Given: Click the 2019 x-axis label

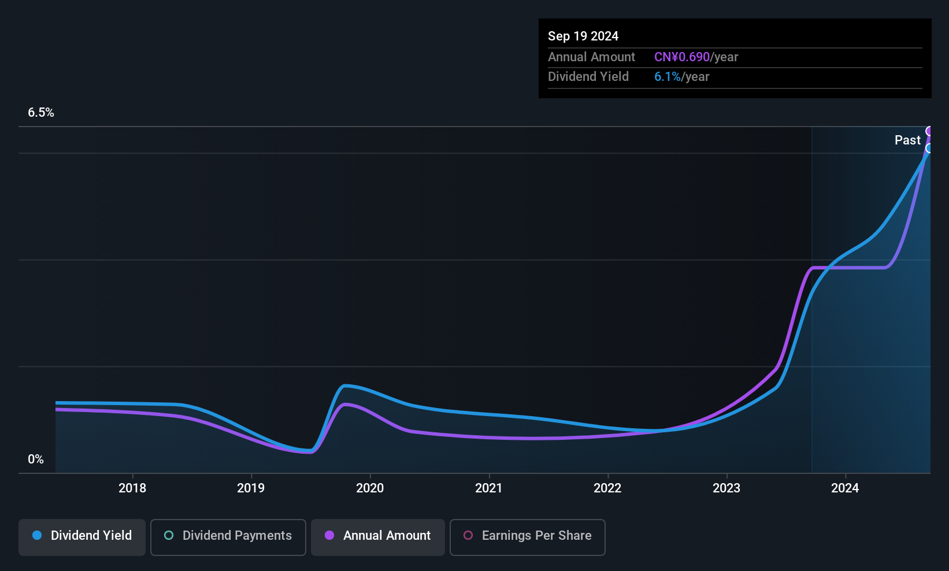Looking at the screenshot, I should click(x=251, y=488).
